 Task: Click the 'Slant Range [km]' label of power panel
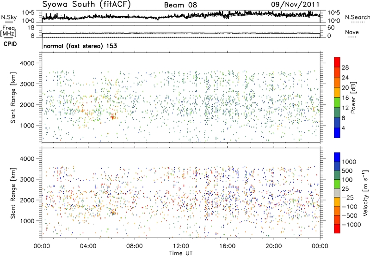(x=13, y=98)
